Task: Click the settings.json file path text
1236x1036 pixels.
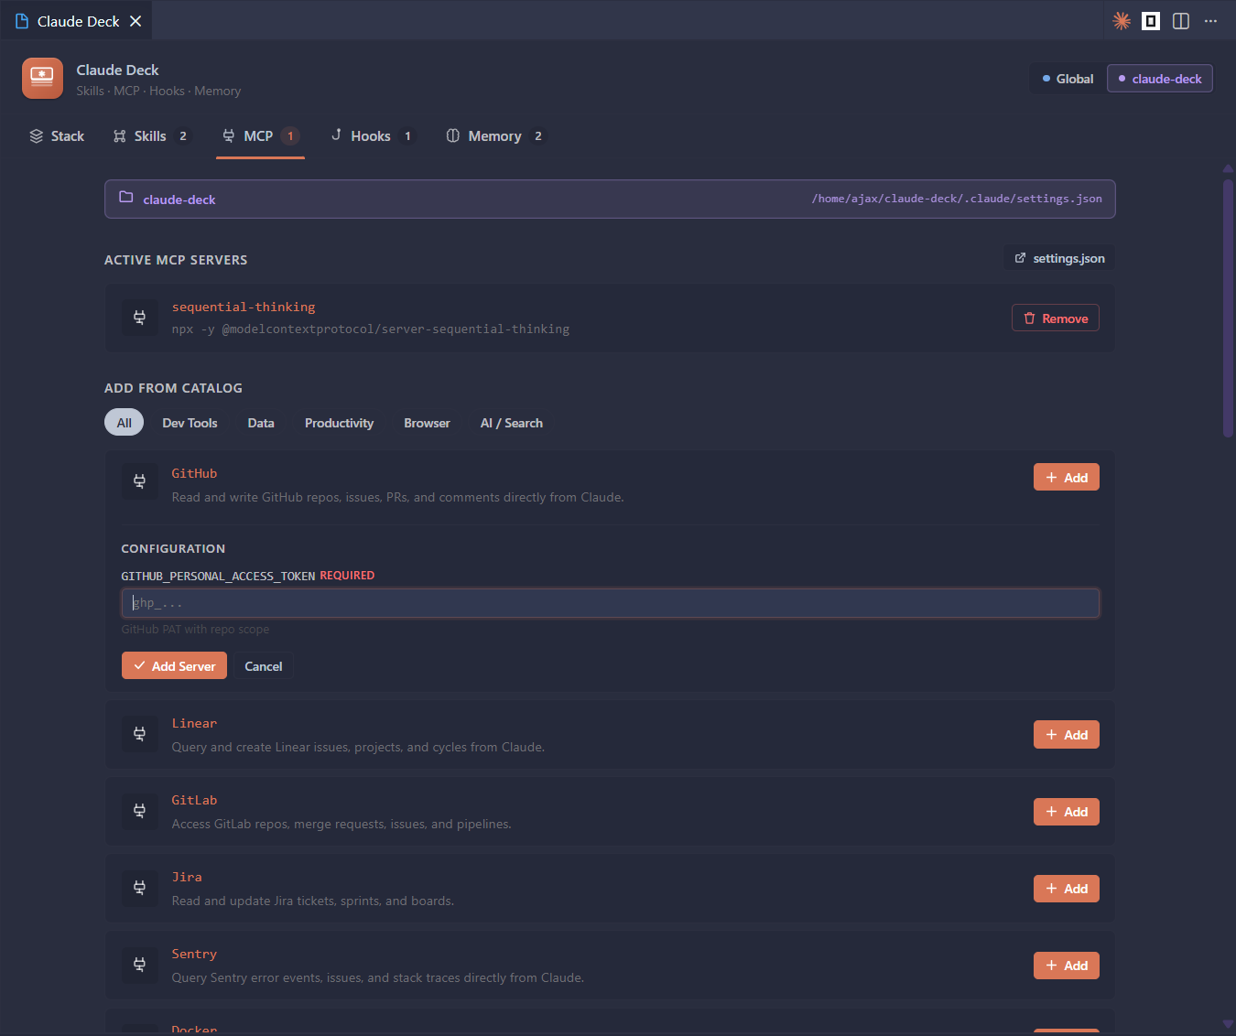Action: pos(957,199)
